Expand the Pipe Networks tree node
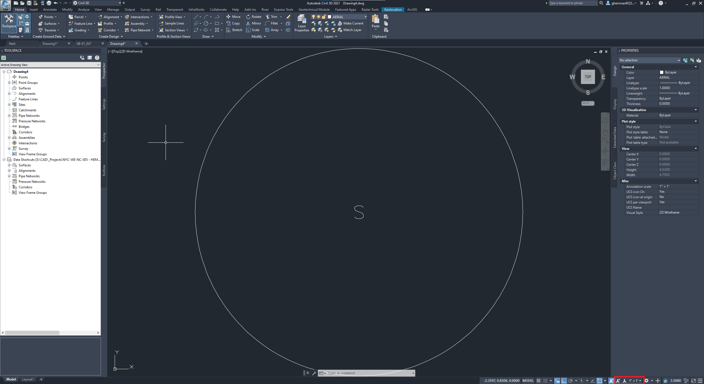 tap(10, 115)
